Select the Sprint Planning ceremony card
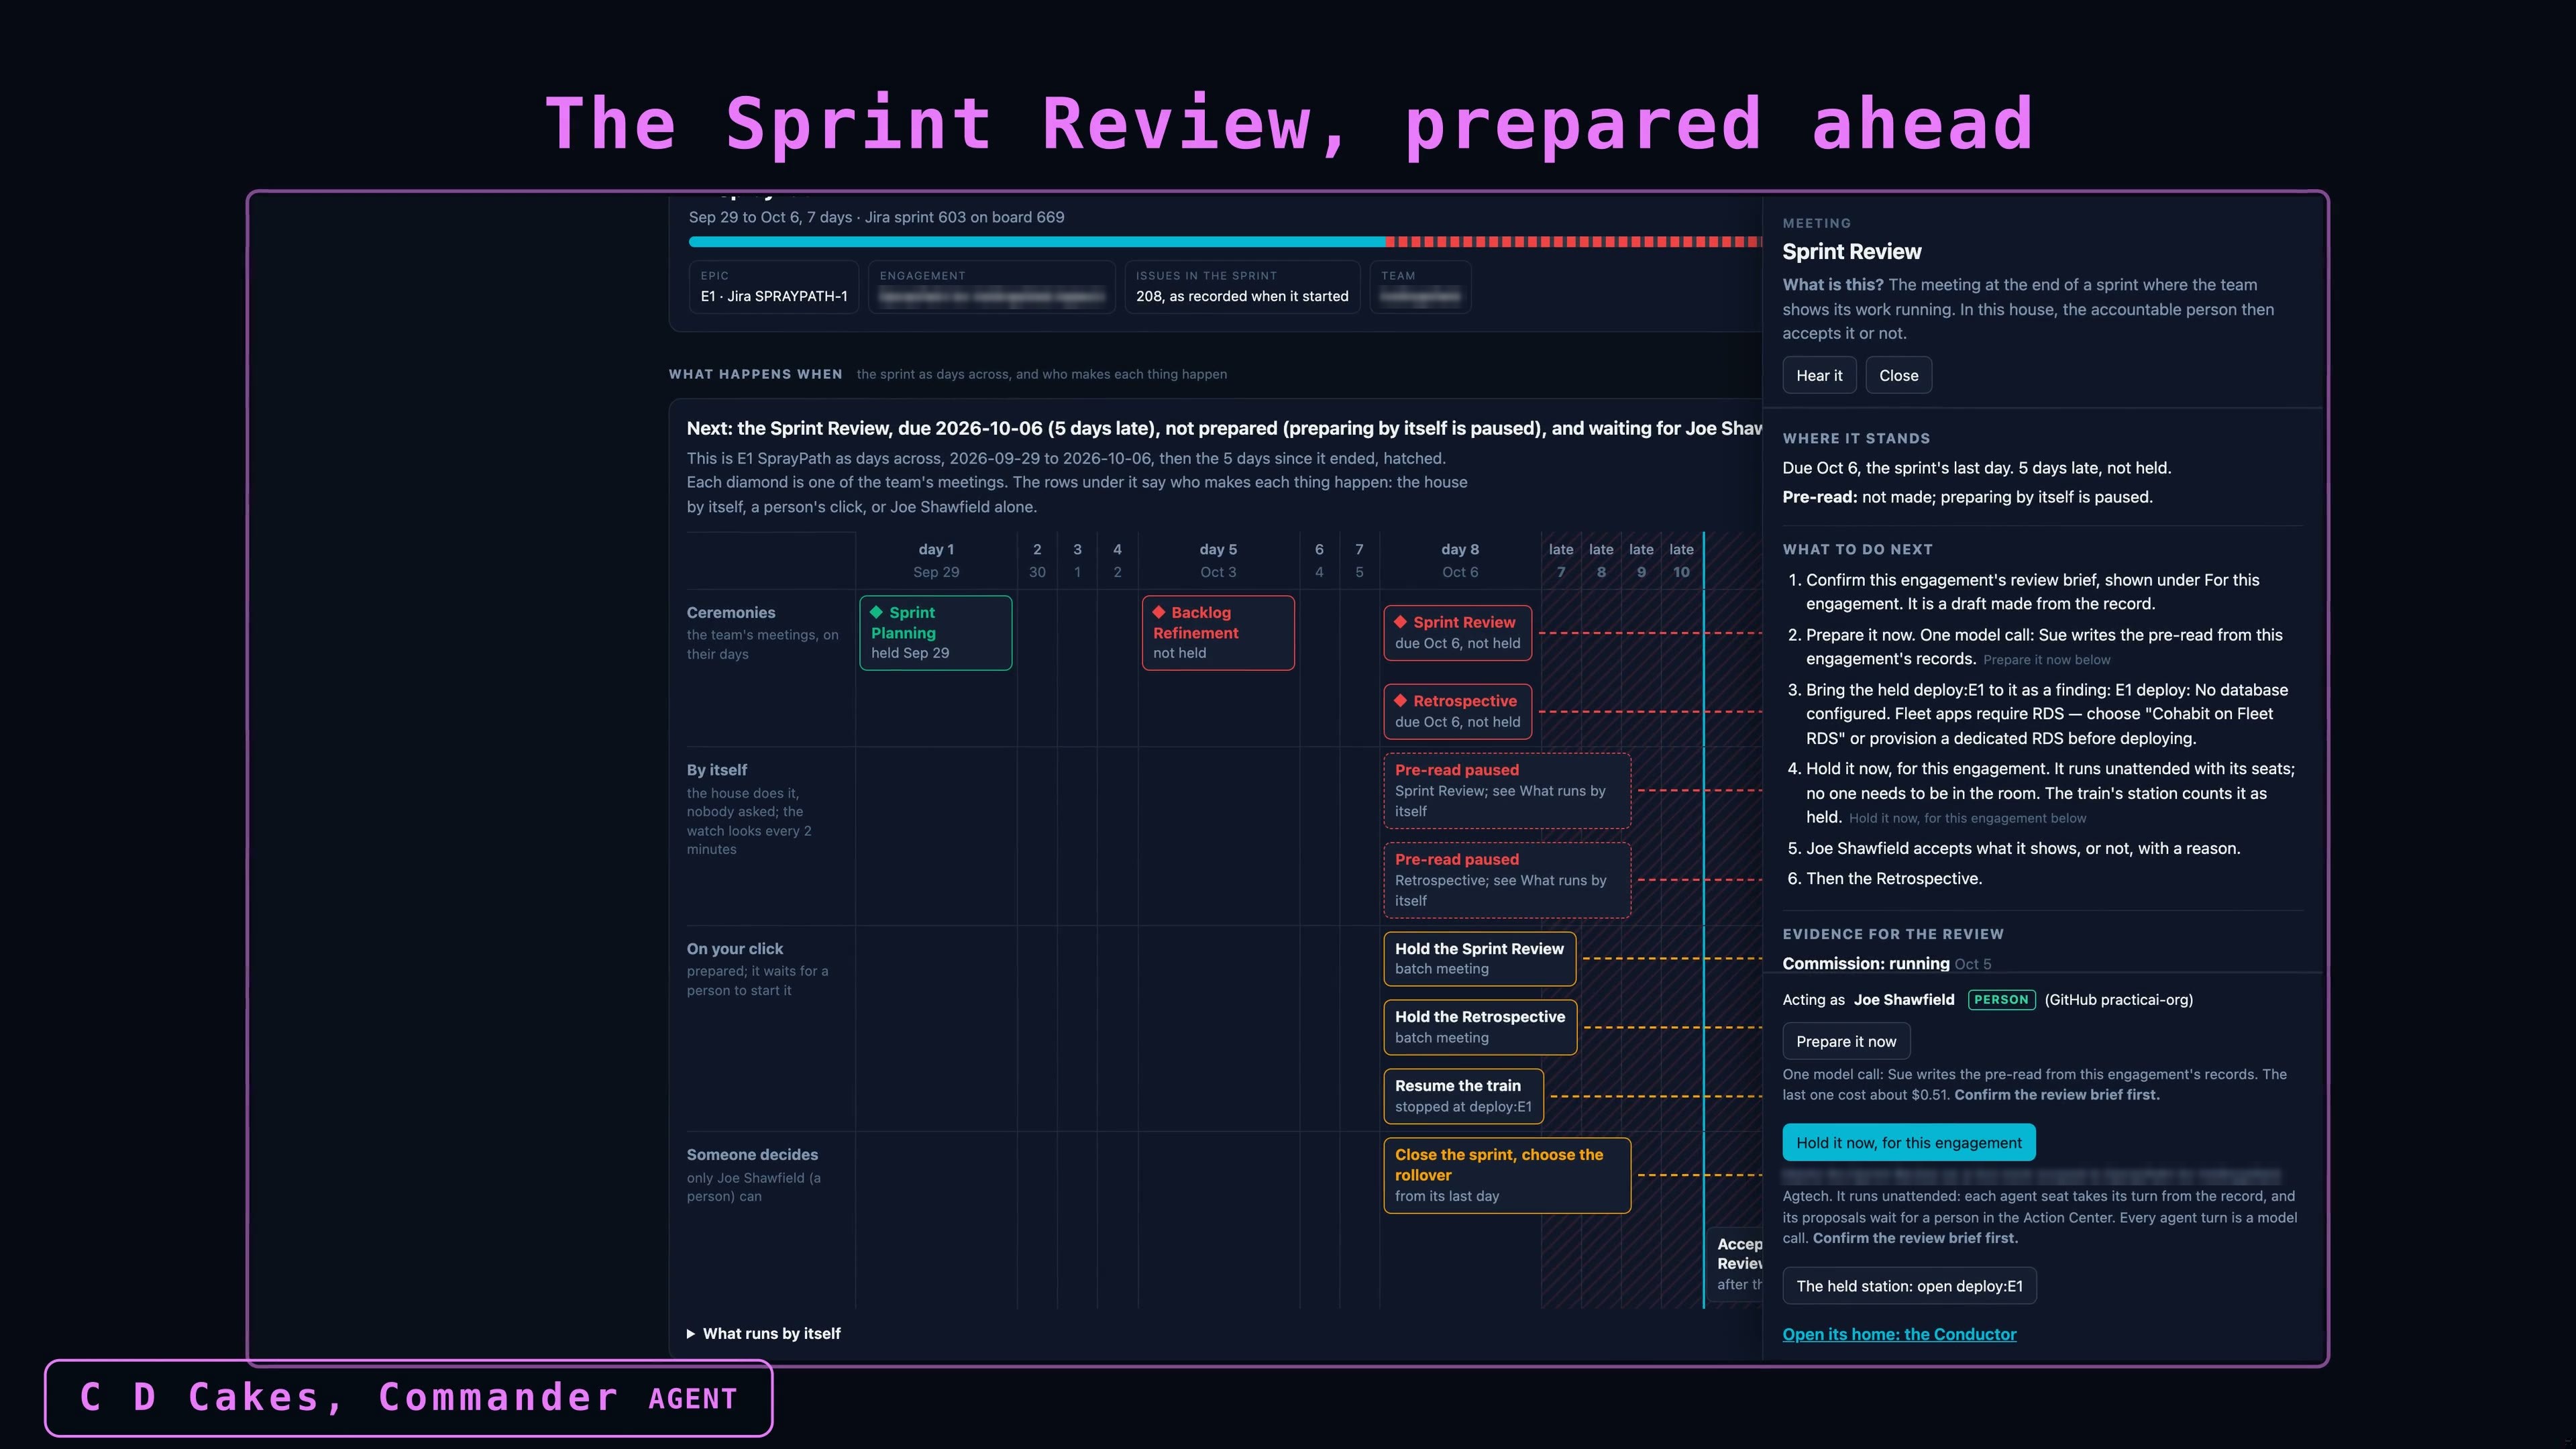2576x1449 pixels. (935, 633)
